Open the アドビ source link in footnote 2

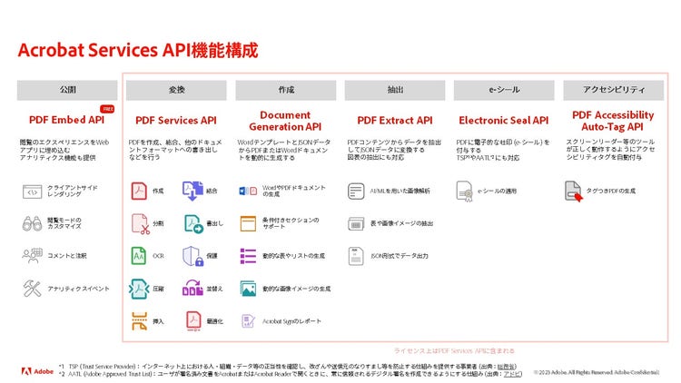tap(512, 374)
